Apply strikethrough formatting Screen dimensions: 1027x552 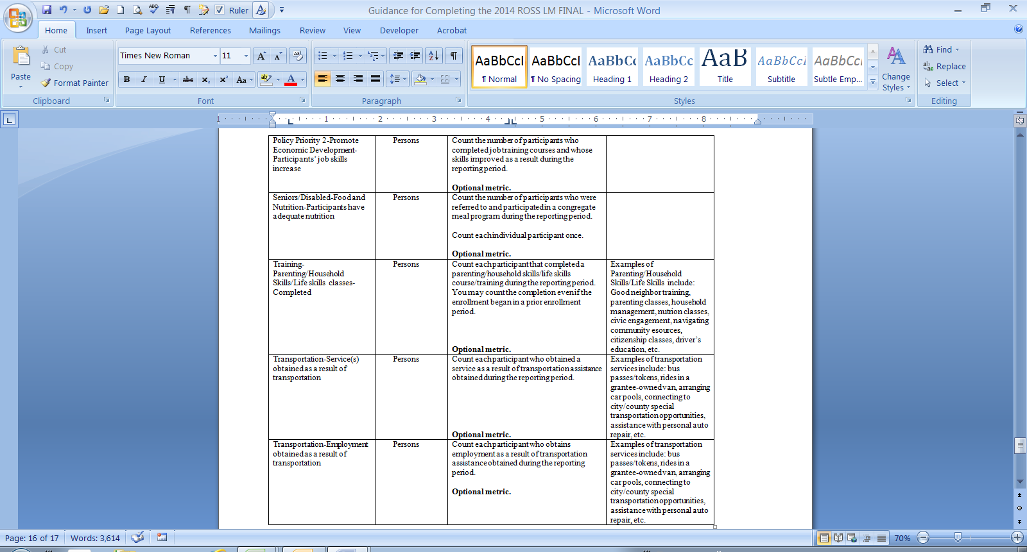click(x=188, y=79)
